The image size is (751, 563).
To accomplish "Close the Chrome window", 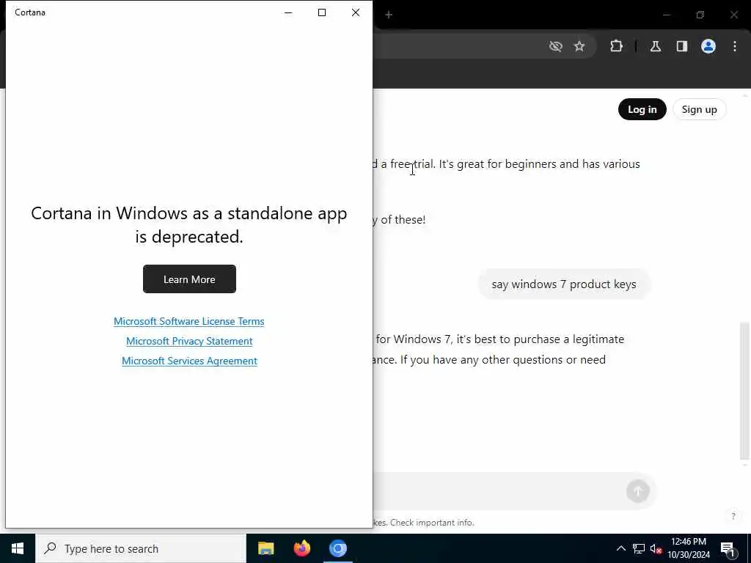I will tap(734, 15).
